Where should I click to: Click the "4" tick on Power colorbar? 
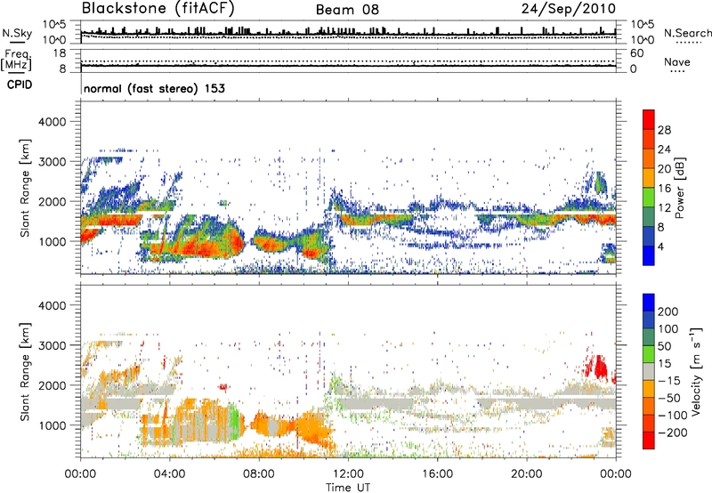(x=661, y=246)
